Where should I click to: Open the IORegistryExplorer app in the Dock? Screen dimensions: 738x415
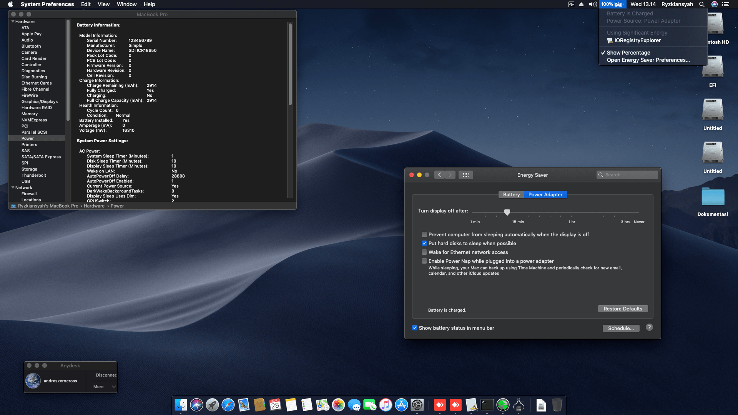click(519, 405)
